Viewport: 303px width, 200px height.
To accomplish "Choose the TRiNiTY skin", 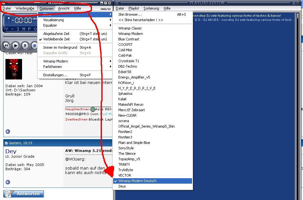I will coord(153,164).
